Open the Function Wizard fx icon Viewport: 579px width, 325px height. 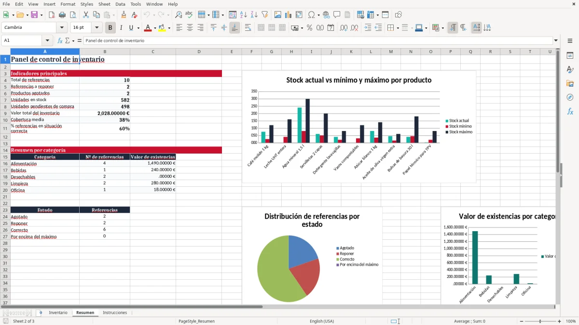coord(60,41)
